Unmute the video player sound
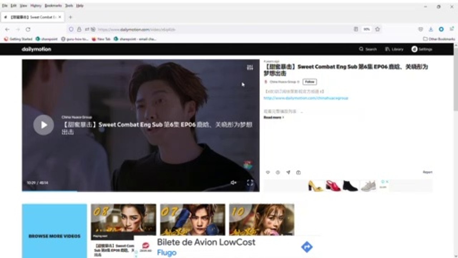 tap(233, 183)
